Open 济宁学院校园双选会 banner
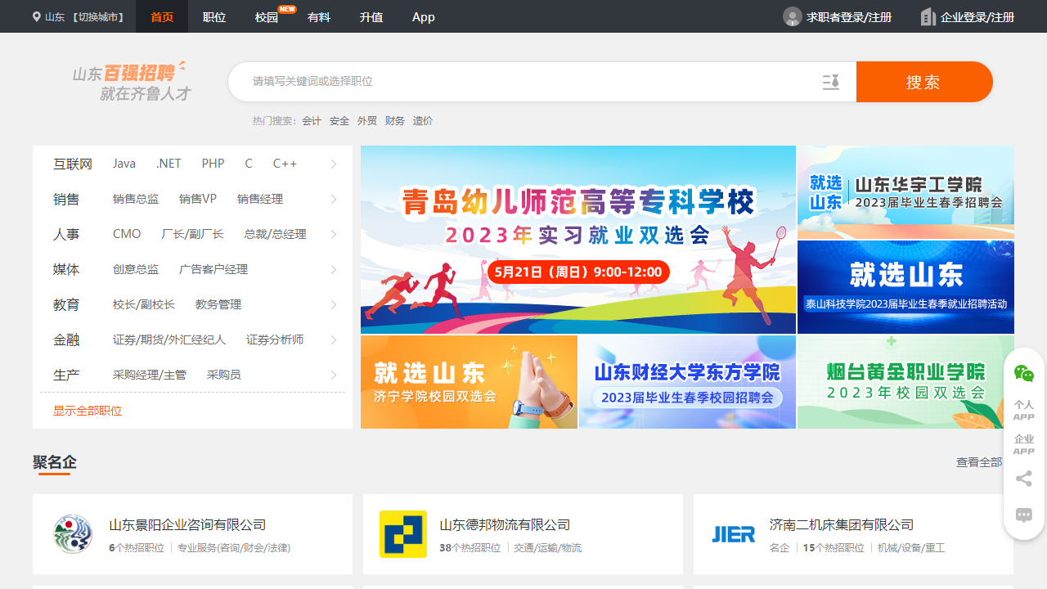The image size is (1047, 589). [469, 382]
